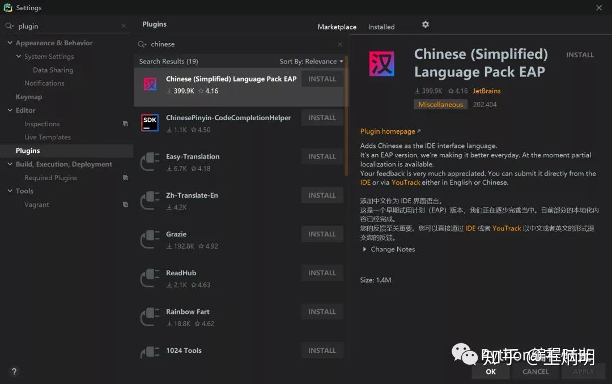This screenshot has height=384, width=612.
Task: Clear the chinese search using the X icon
Action: pyautogui.click(x=339, y=44)
